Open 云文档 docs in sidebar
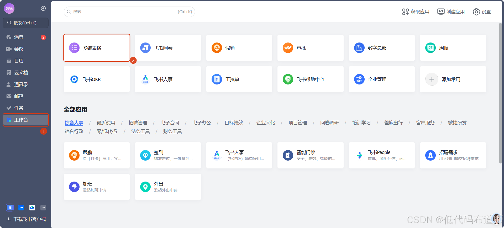Image resolution: width=504 pixels, height=228 pixels. coord(26,73)
